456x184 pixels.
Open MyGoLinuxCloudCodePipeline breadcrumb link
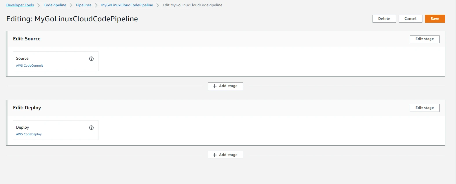(x=127, y=5)
